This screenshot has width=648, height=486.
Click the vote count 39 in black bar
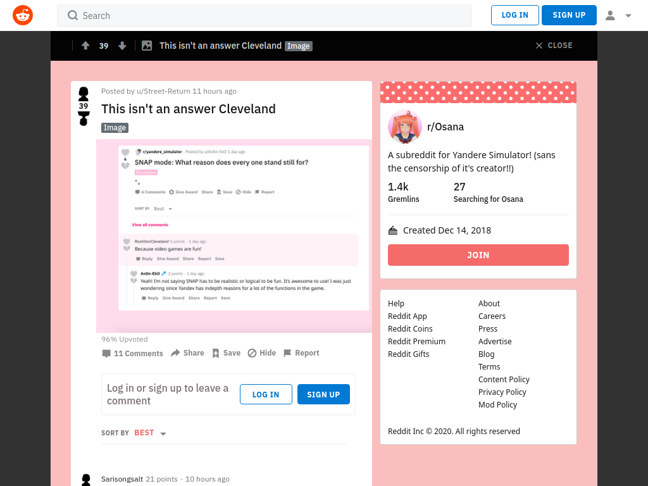pyautogui.click(x=103, y=46)
